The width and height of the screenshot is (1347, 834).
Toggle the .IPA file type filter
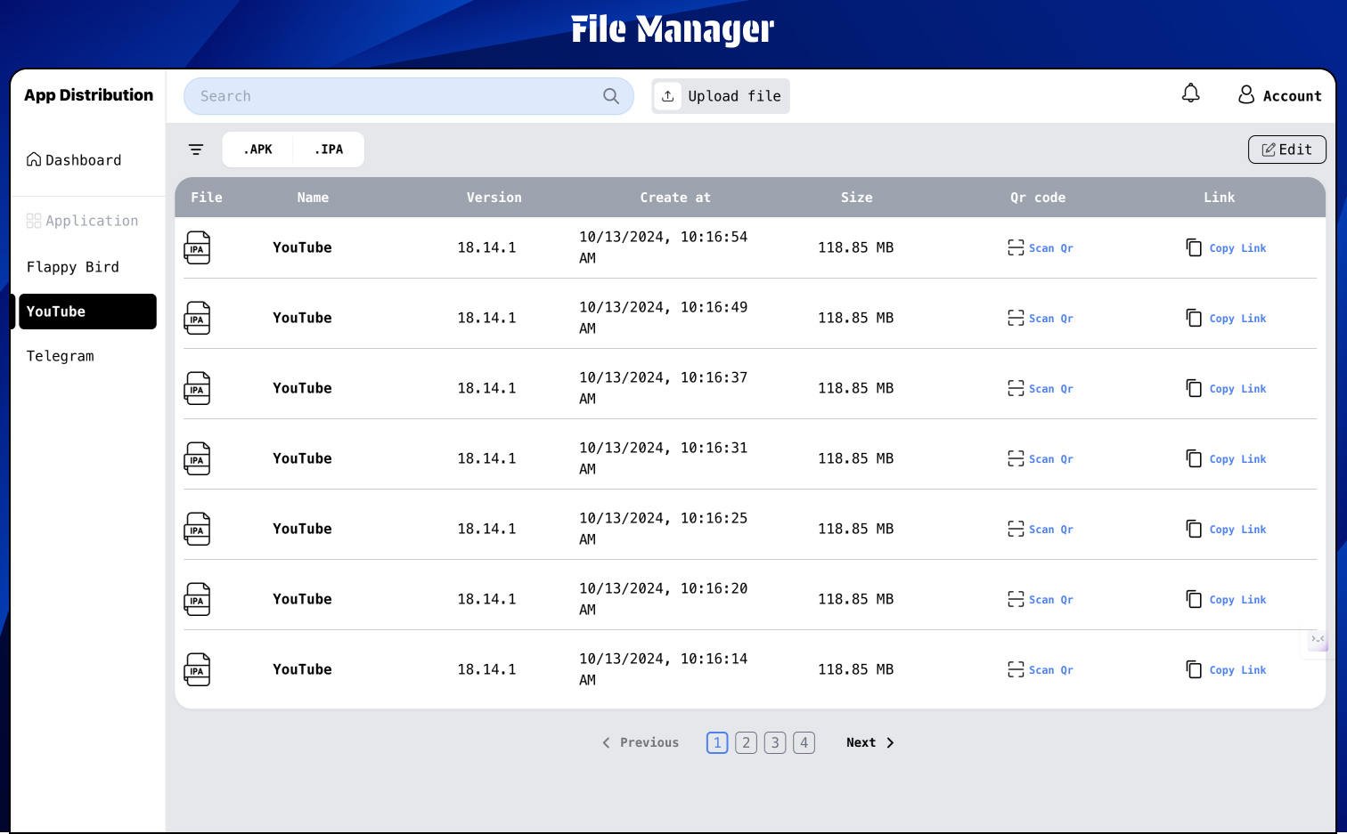pos(329,150)
